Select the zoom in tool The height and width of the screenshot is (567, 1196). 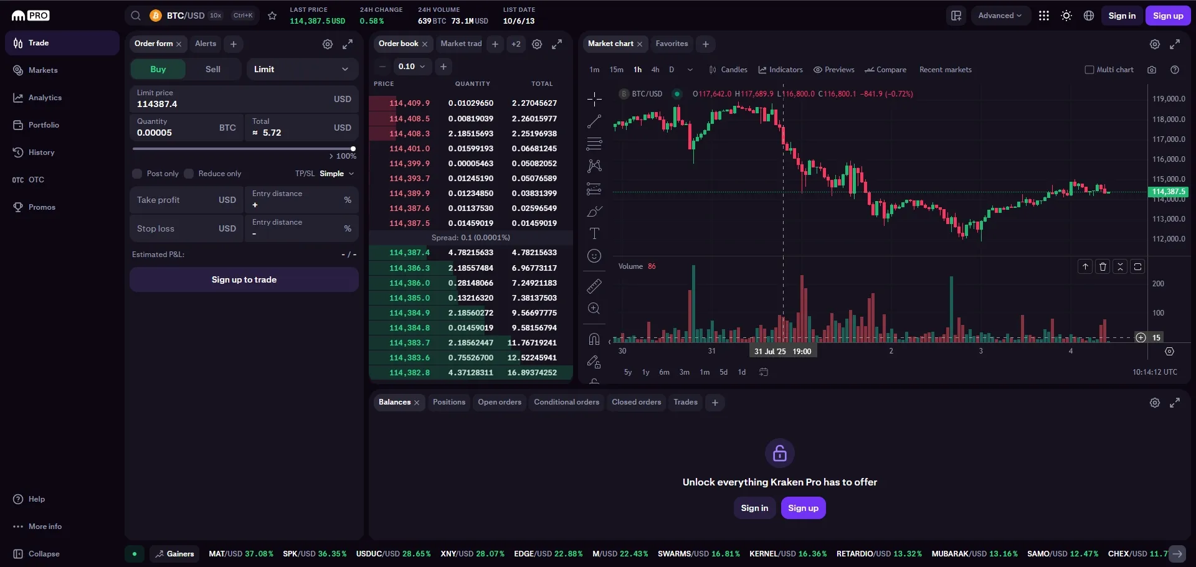click(594, 309)
